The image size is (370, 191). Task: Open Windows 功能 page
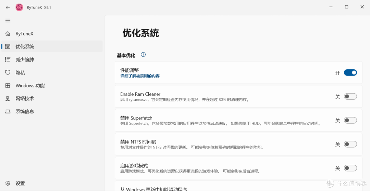click(52, 85)
